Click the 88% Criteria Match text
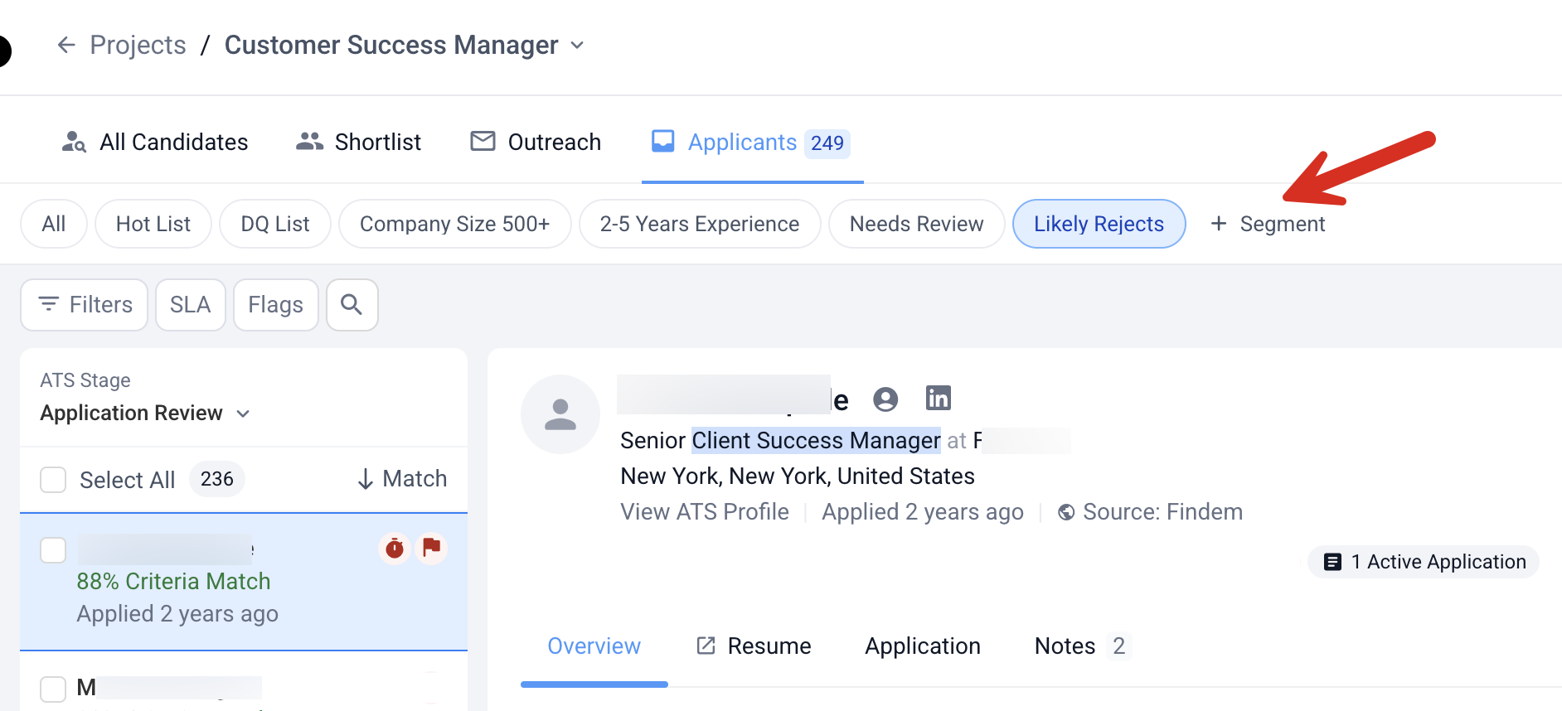This screenshot has width=1562, height=711. click(x=173, y=582)
